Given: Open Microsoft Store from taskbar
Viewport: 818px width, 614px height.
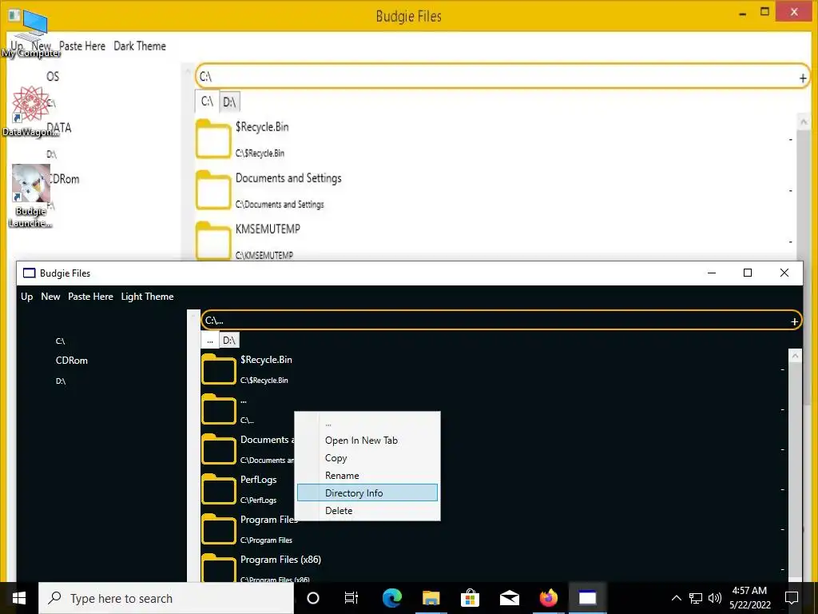Looking at the screenshot, I should point(470,598).
